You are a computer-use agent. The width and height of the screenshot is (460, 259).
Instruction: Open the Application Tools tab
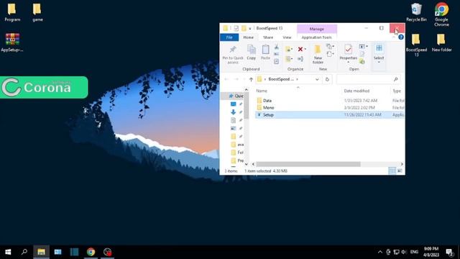pos(316,37)
